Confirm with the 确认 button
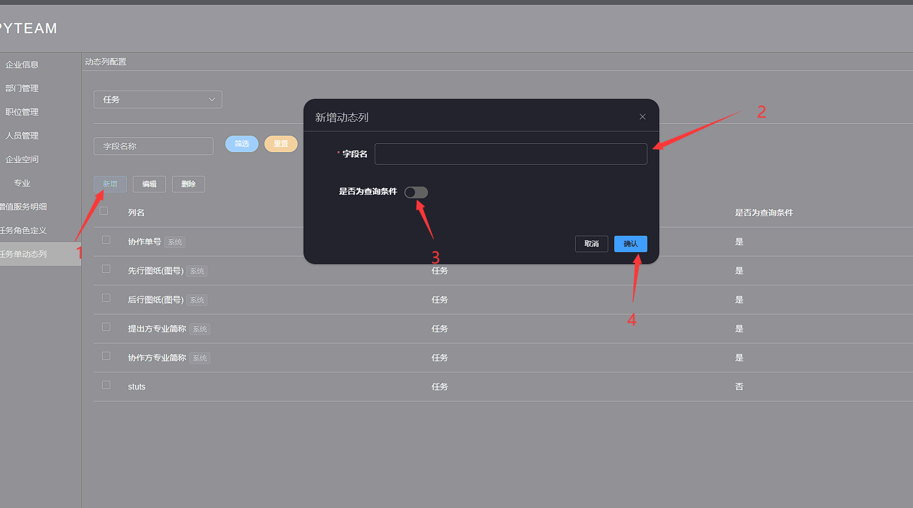 (x=631, y=244)
